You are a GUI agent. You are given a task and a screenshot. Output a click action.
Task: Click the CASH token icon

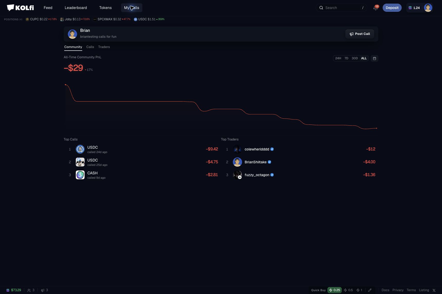click(80, 175)
